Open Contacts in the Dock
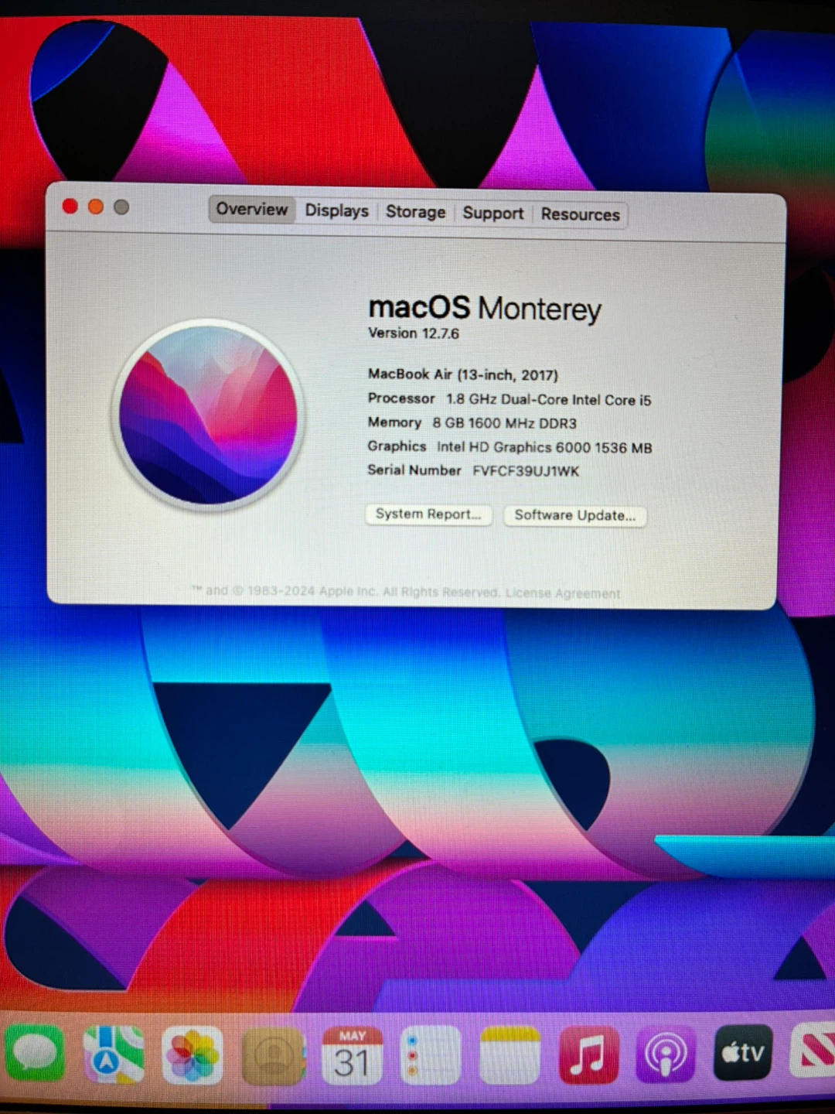 pos(272,1056)
